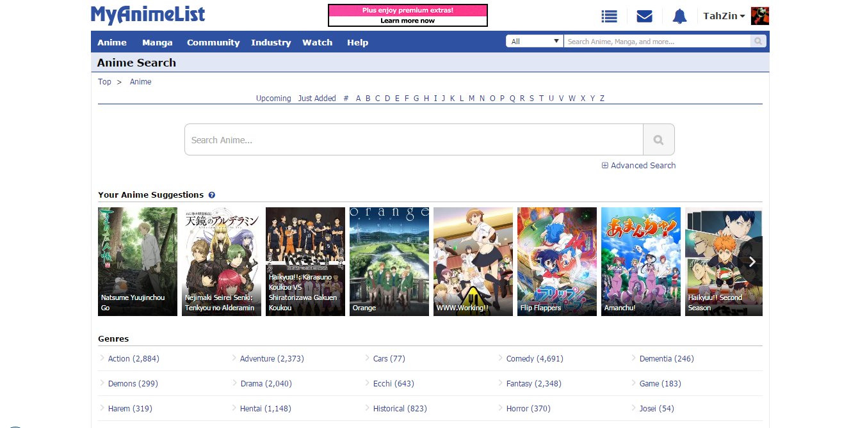Open the Flip Flappers anime thumbnail
The image size is (851, 428).
pyautogui.click(x=557, y=261)
